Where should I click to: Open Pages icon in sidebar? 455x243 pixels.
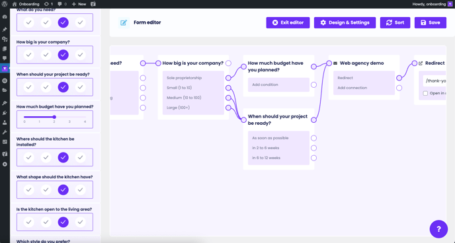(x=5, y=49)
